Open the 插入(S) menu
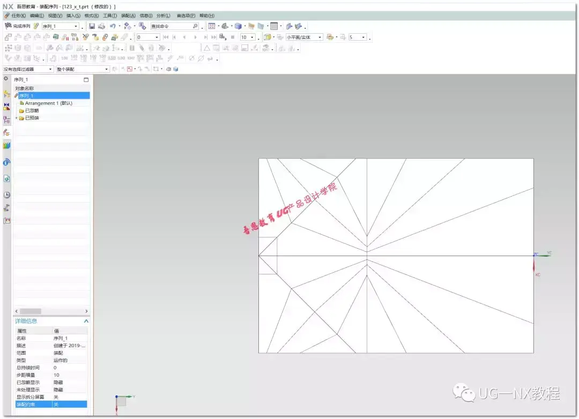Viewport: 579px width, 419px height. [73, 16]
